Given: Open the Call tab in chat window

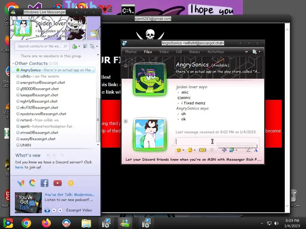Looking at the screenshot, I should click(x=179, y=52).
